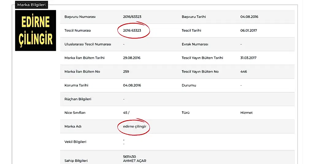The height and width of the screenshot is (164, 314).
Task: Select the Başvuru Tarihi date 04.08.2016
Action: click(249, 17)
